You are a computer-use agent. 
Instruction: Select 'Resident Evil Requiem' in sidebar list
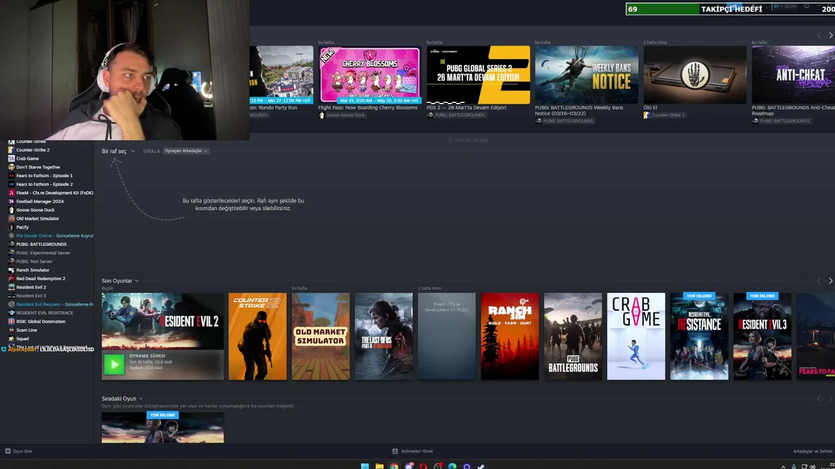55,304
